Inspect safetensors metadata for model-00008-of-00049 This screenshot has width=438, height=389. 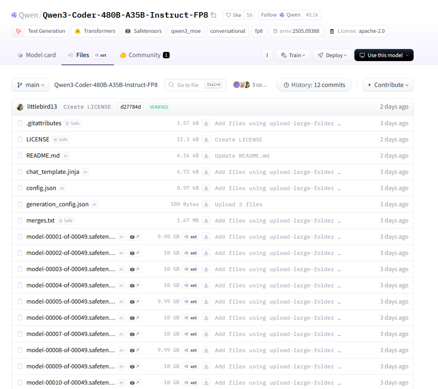(x=134, y=350)
